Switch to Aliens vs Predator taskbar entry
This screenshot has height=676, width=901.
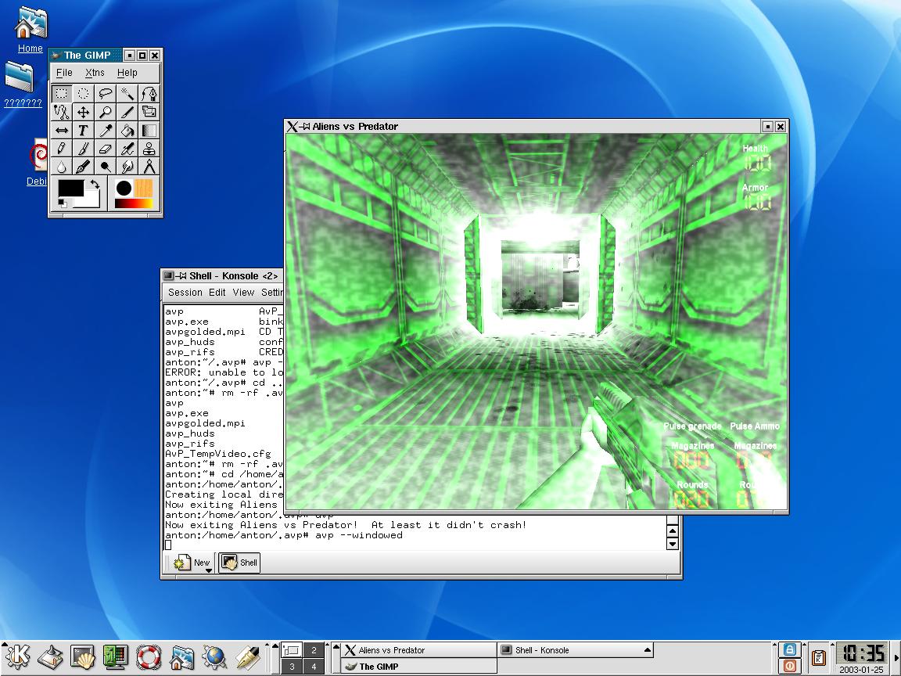[x=415, y=650]
